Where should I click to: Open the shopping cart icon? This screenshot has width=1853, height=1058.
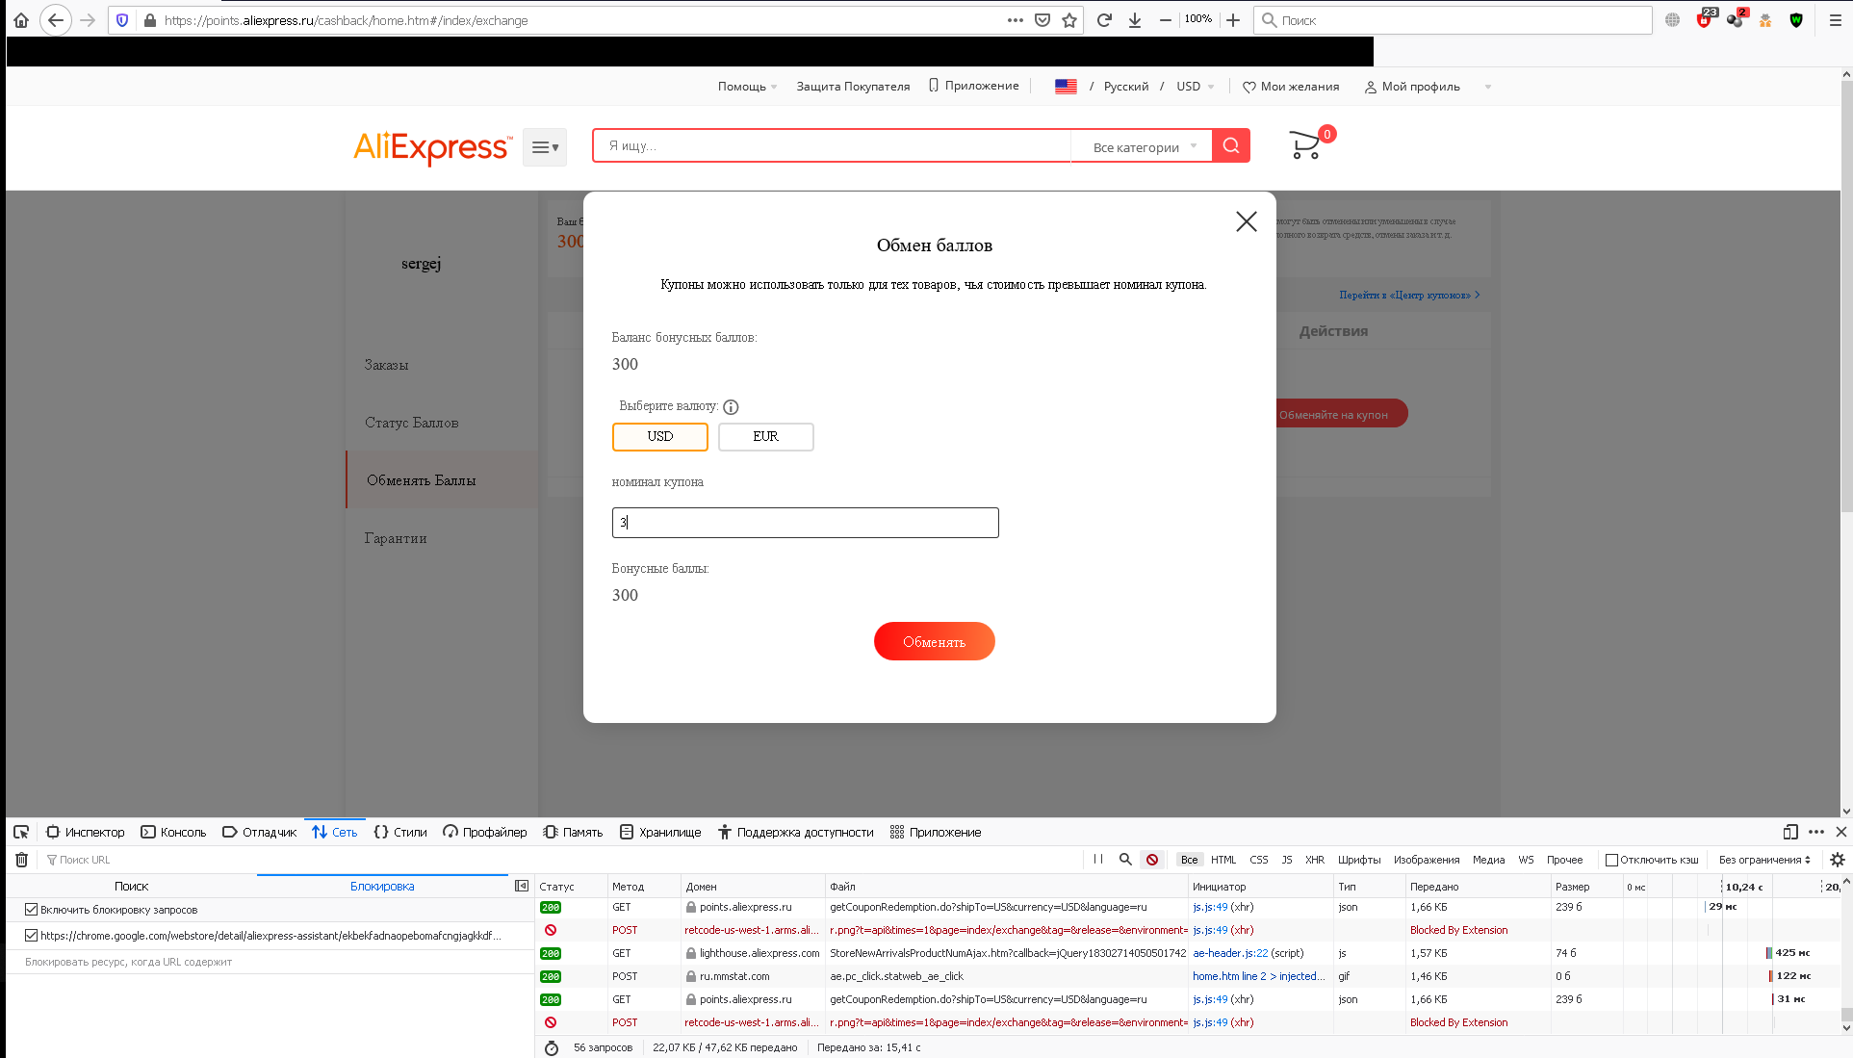pos(1306,144)
